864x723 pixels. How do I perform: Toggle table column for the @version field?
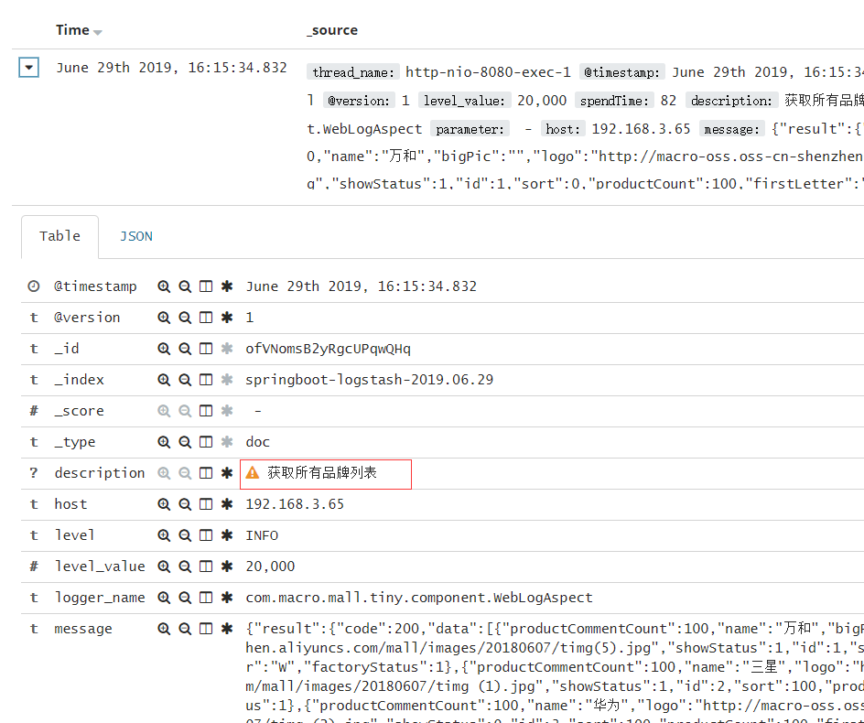tap(205, 317)
